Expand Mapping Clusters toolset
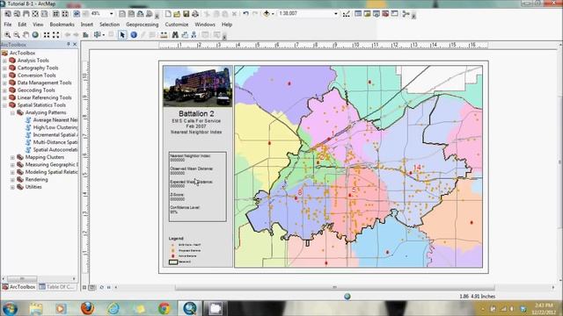The height and width of the screenshot is (316, 563). 12,157
